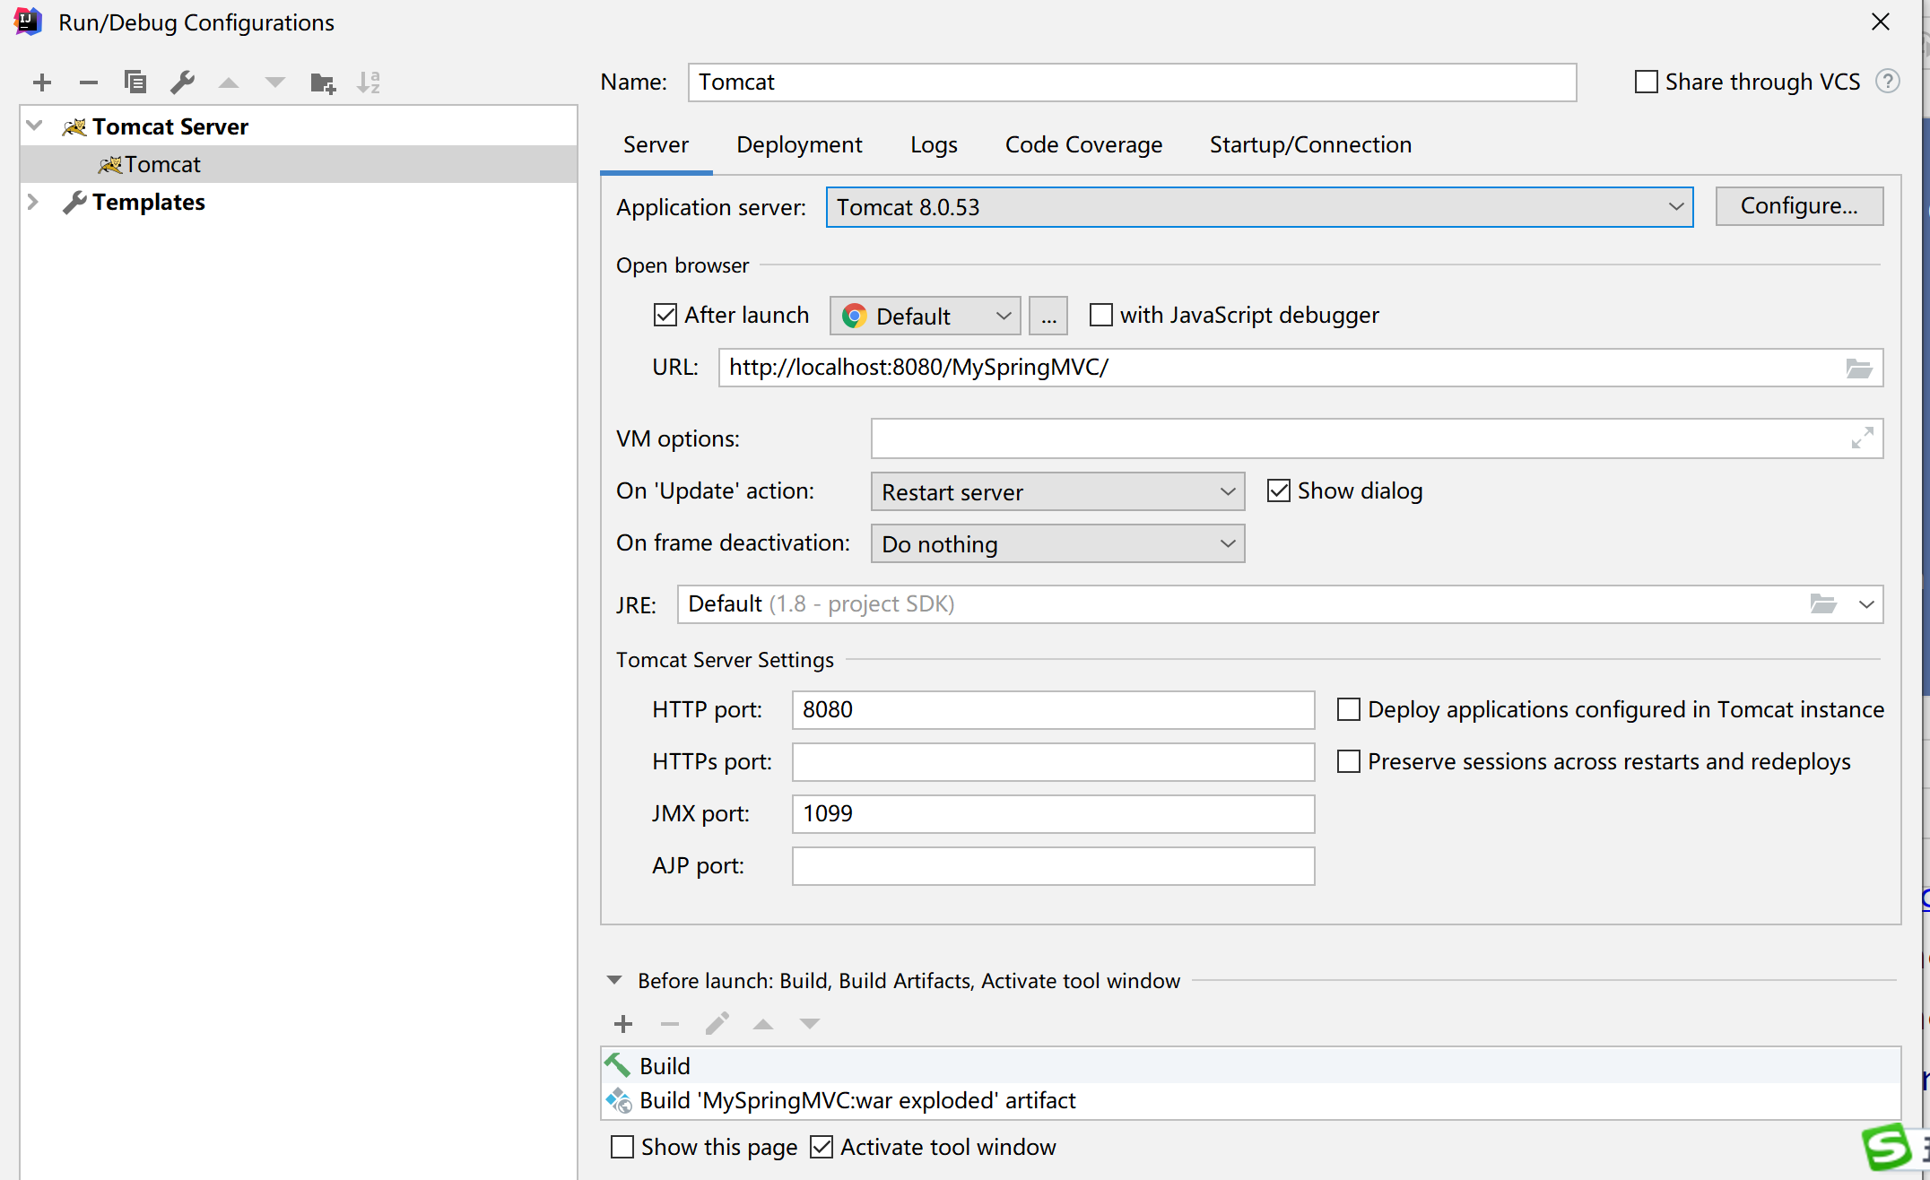
Task: Expand Templates tree node
Action: 33,202
